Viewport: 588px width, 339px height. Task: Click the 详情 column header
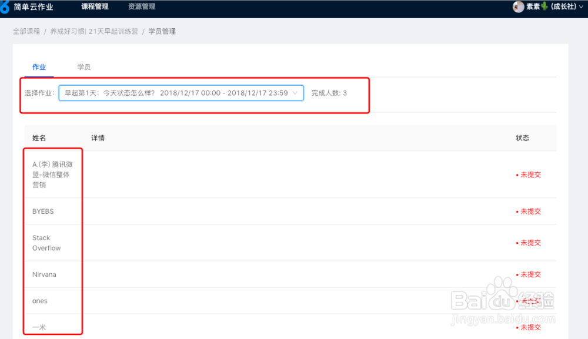click(98, 138)
